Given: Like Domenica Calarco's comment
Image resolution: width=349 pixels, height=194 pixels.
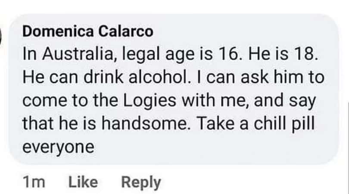Looking at the screenshot, I should point(83,182).
